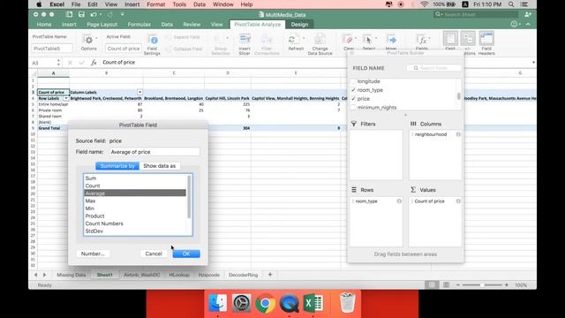Select the Summarize by tab
The width and height of the screenshot is (565, 318).
(117, 166)
